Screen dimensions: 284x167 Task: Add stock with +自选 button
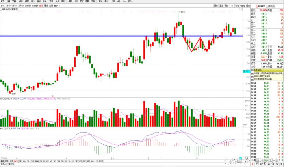tap(243, 6)
